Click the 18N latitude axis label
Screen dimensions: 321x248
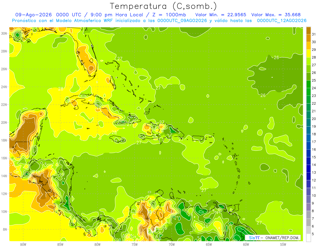pos(4,140)
